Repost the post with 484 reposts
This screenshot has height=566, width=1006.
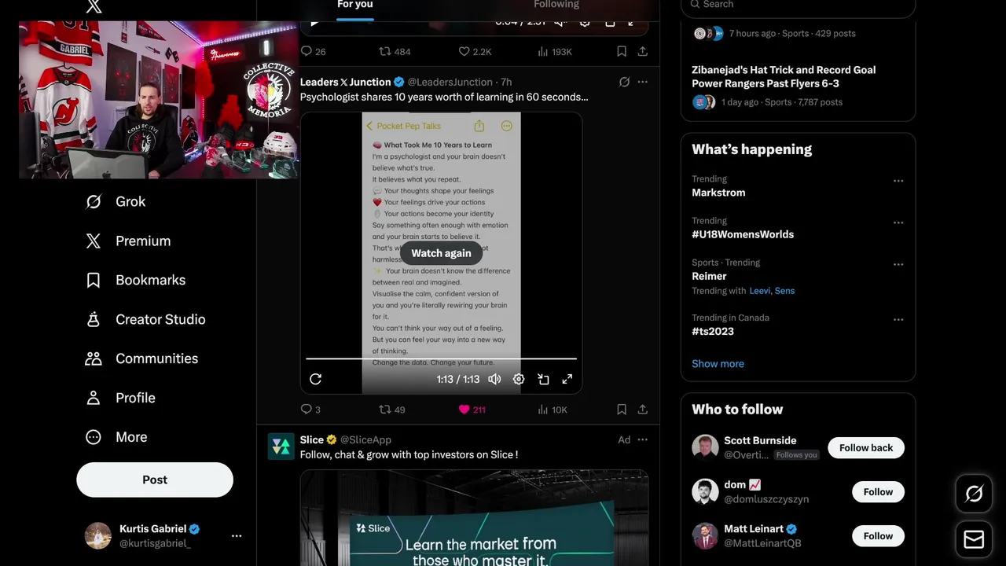pos(395,51)
